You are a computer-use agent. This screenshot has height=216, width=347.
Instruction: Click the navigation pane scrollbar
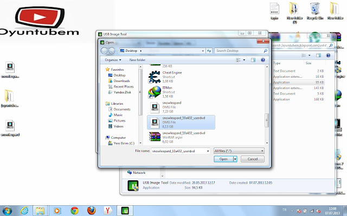pos(140,92)
